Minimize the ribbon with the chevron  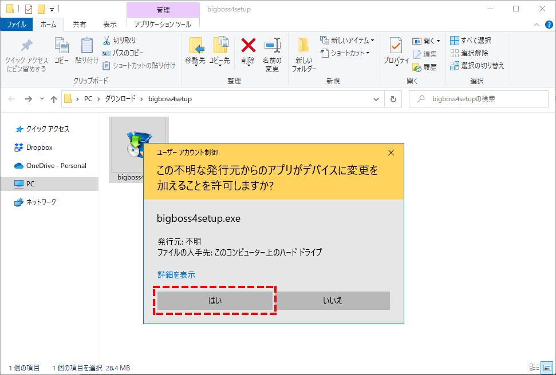[536, 25]
